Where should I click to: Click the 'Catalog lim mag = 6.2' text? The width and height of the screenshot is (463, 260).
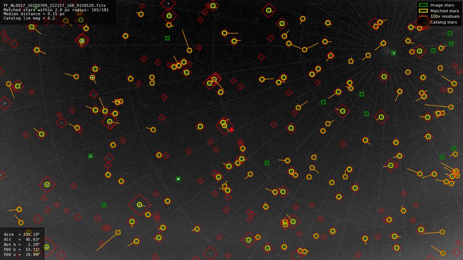(x=29, y=18)
